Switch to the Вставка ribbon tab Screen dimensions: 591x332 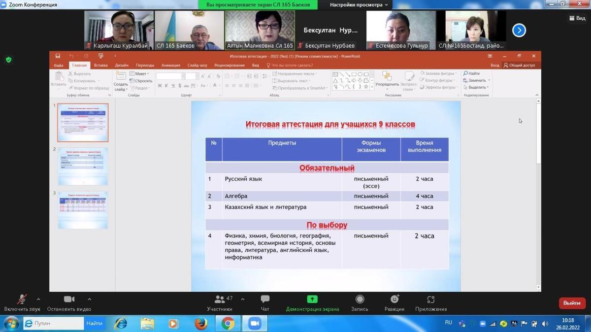[x=100, y=65]
